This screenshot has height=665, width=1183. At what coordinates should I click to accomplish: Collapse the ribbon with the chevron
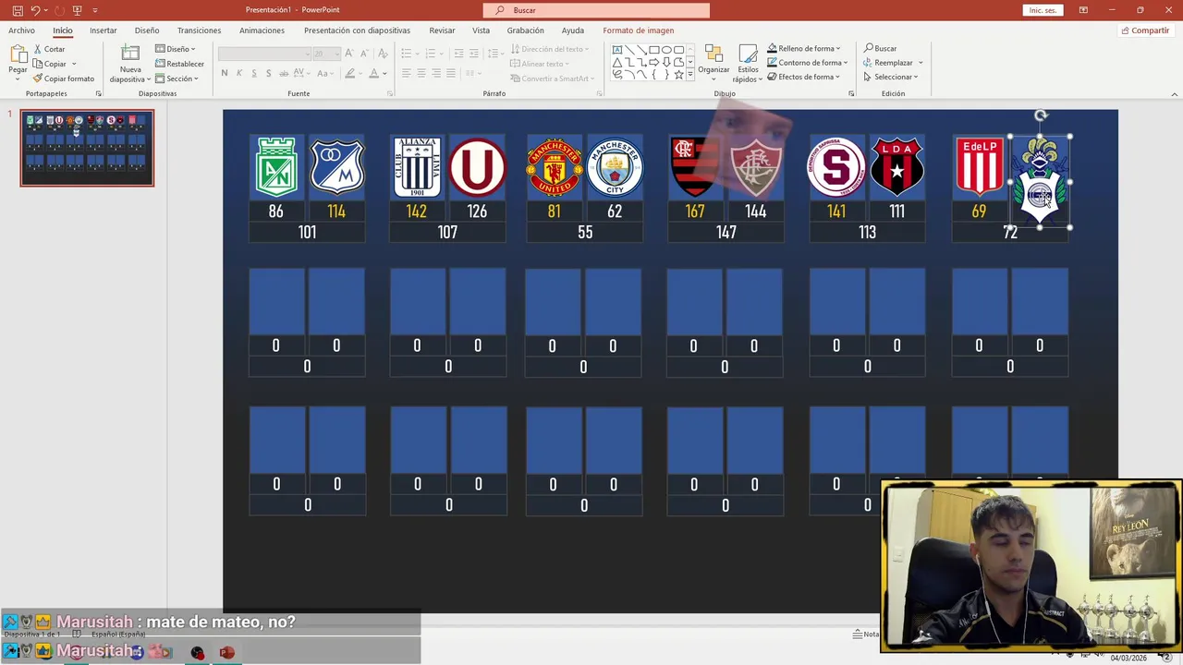[x=1174, y=93]
